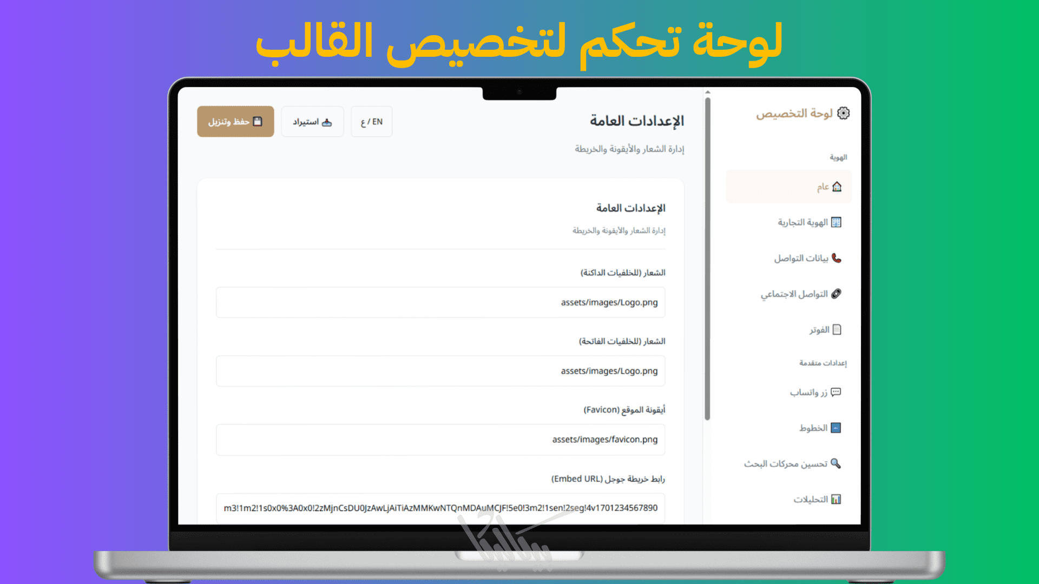
Task: Toggle language with ع / EN button
Action: click(371, 122)
